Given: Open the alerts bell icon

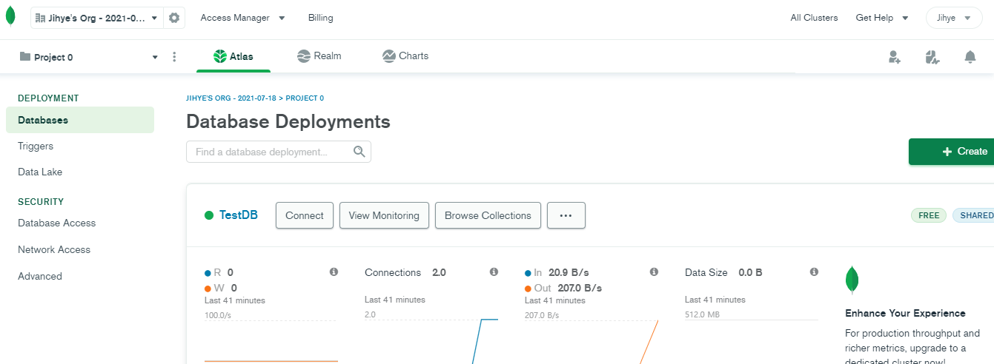Looking at the screenshot, I should 970,57.
